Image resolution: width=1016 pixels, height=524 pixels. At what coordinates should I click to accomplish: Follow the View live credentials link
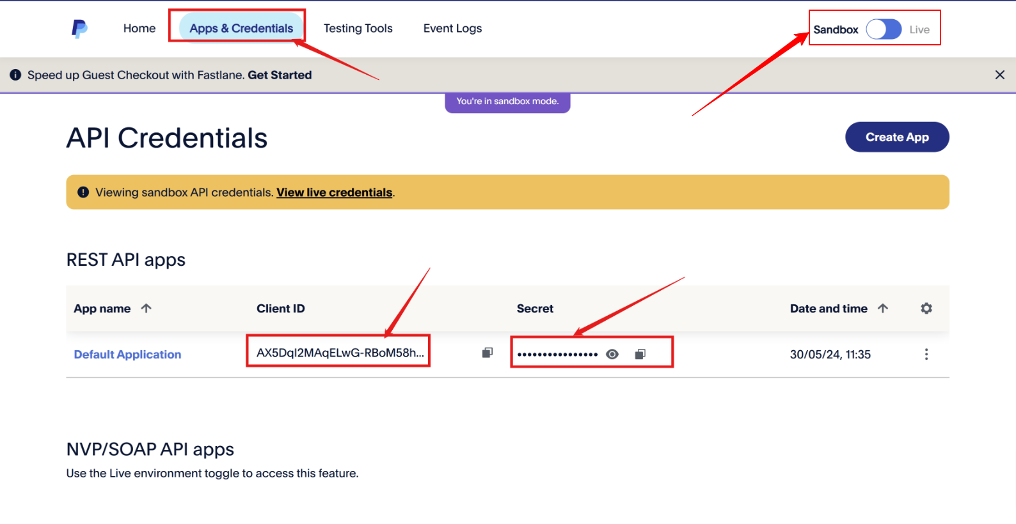coord(334,192)
